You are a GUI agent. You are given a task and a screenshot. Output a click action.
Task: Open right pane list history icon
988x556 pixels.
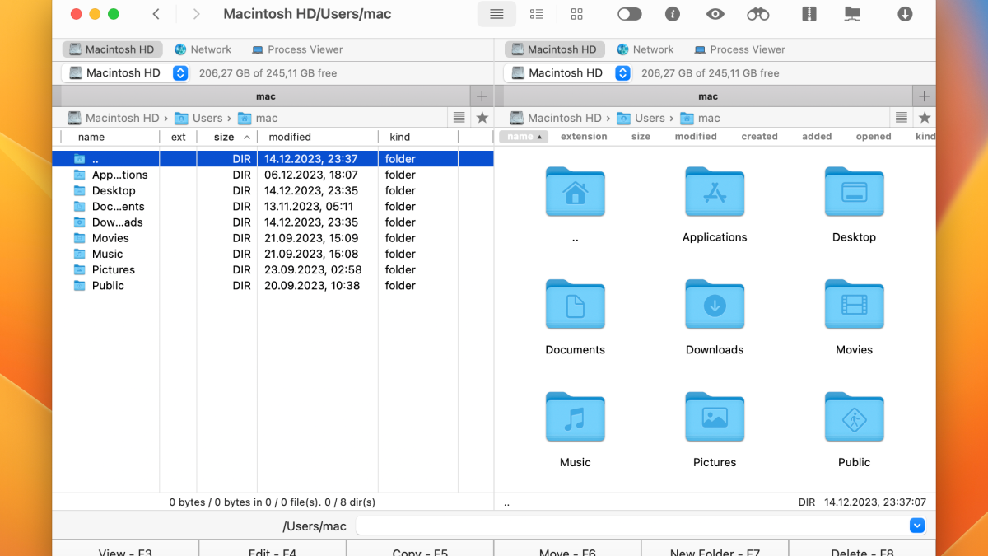pos(902,118)
